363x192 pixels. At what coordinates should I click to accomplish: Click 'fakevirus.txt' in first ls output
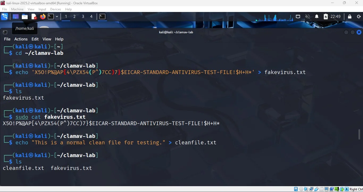23,98
